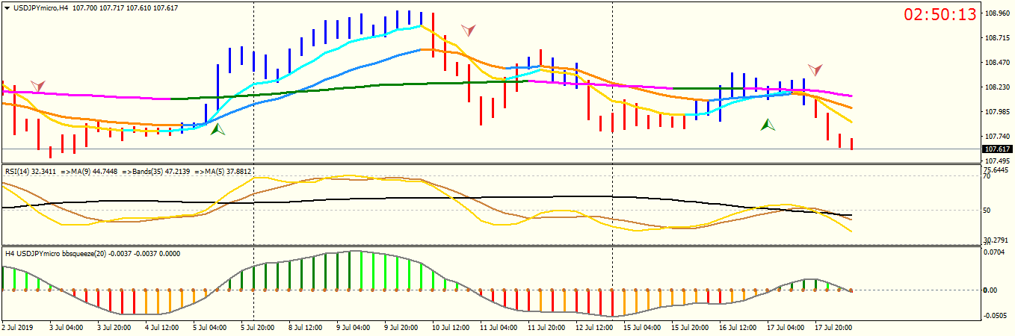Image resolution: width=1015 pixels, height=336 pixels.
Task: Select the red sell arrow above 10 Jul candles
Action: click(x=469, y=30)
